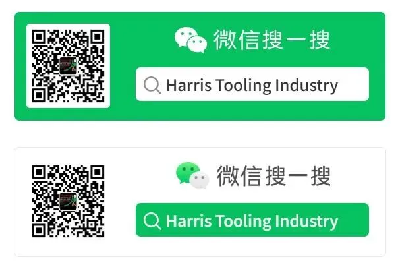The height and width of the screenshot is (267, 398).
Task: Click the empty green banner area below the top QR code
Action: [x=68, y=114]
